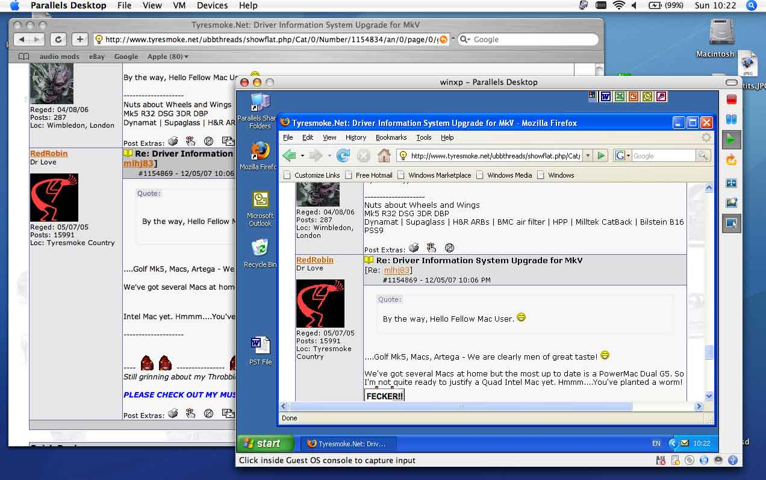Click the Windows XP start button
Image resolution: width=766 pixels, height=480 pixels.
266,443
